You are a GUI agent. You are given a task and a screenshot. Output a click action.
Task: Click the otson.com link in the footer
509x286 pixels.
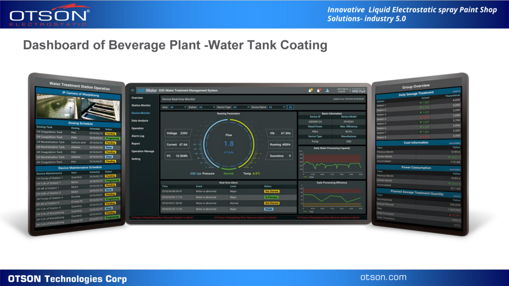point(383,277)
